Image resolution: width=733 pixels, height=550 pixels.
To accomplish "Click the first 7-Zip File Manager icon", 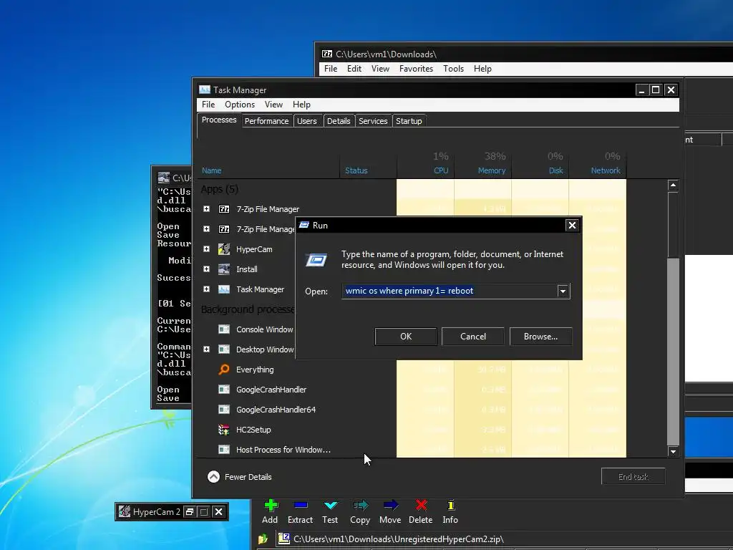I will tap(224, 209).
